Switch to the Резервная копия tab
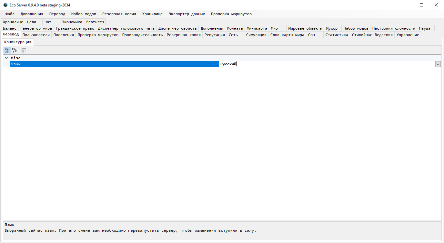Viewport: 444px width, 243px height. [x=184, y=35]
